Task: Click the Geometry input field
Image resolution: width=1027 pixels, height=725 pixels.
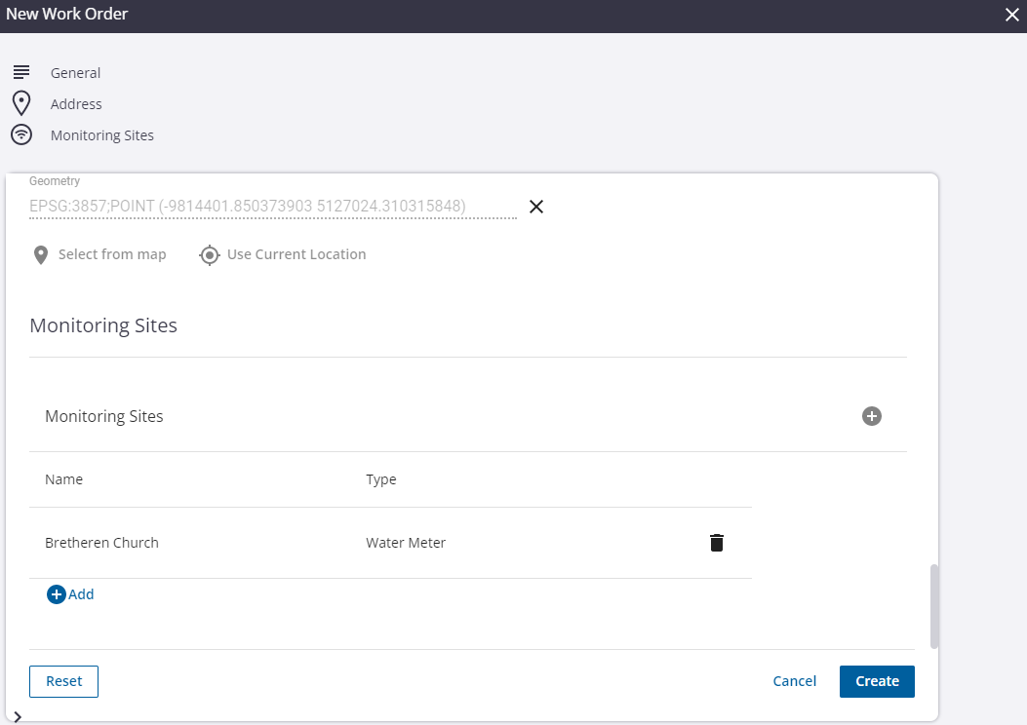Action: [x=273, y=207]
